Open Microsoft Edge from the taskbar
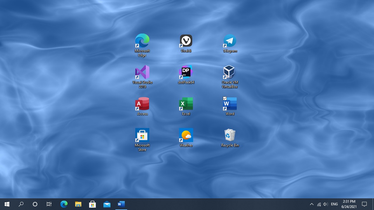 tap(64, 204)
